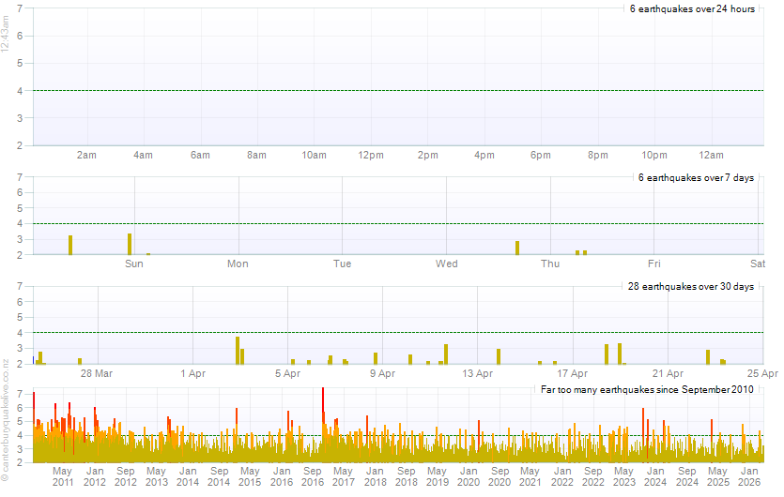Click the bar between Wed and Thu
784x497 pixels.
click(x=517, y=248)
